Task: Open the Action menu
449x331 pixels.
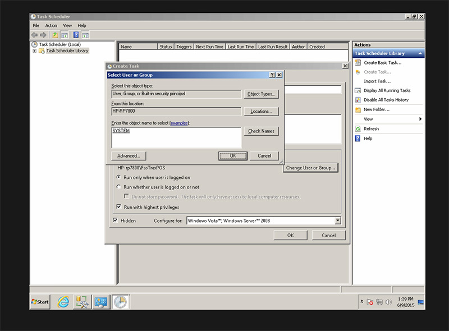Action: [x=51, y=25]
